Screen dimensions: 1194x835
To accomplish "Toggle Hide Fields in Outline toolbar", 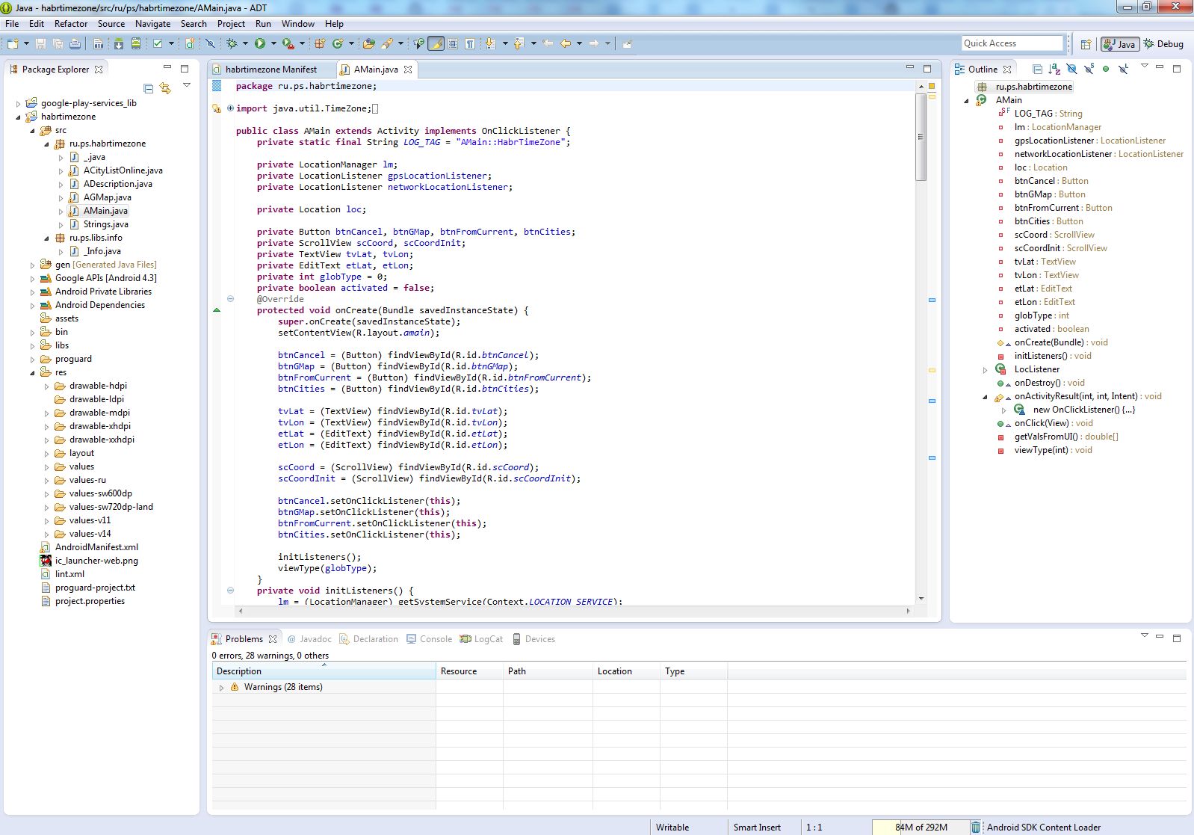I will (1071, 69).
